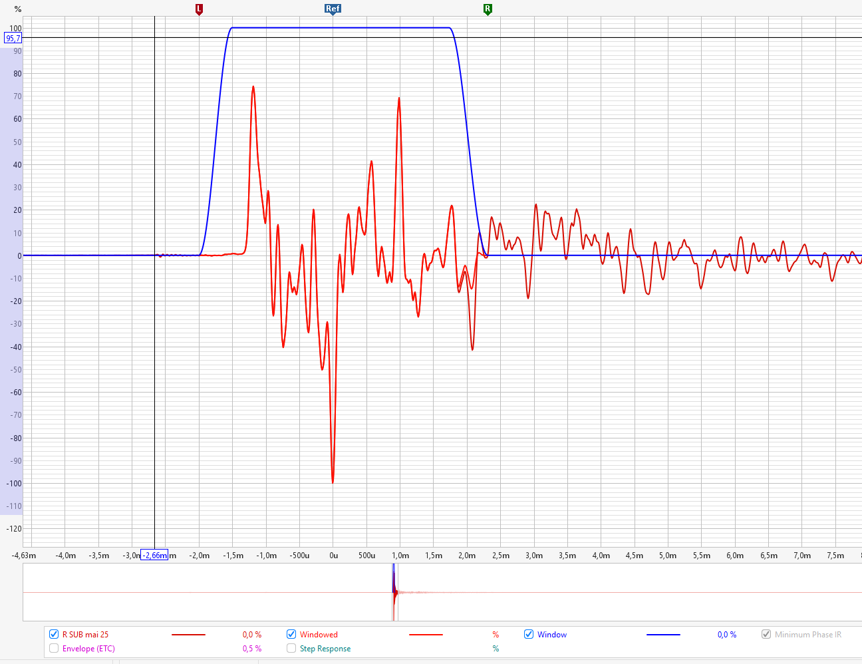Click the R SUB mai 25 legend label
This screenshot has height=664, width=862.
point(85,634)
